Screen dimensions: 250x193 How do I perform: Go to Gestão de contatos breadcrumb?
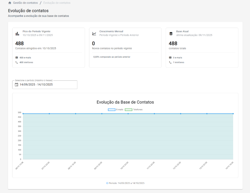(x=25, y=3)
